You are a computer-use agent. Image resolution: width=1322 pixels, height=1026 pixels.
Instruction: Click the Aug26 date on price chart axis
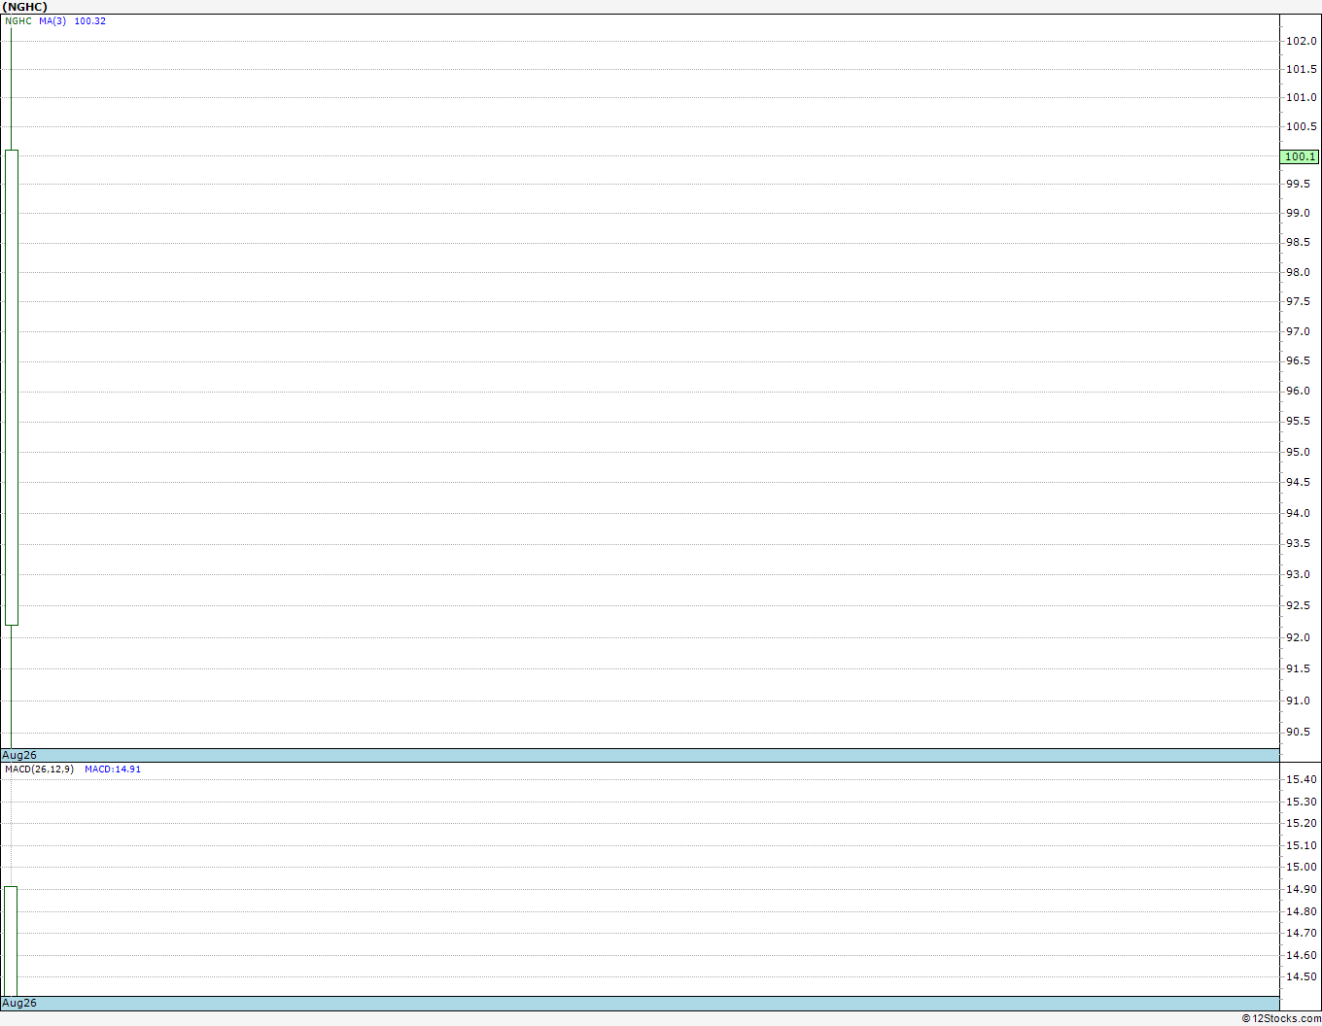(x=19, y=755)
